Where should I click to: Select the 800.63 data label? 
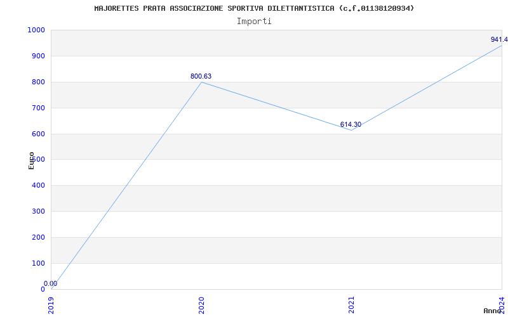tap(201, 76)
